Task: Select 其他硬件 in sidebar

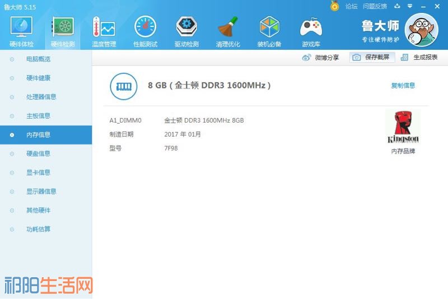Action: [46, 210]
